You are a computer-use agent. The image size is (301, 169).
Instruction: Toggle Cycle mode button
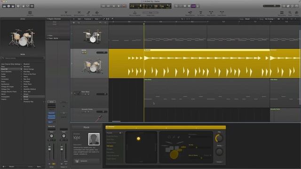point(176,6)
